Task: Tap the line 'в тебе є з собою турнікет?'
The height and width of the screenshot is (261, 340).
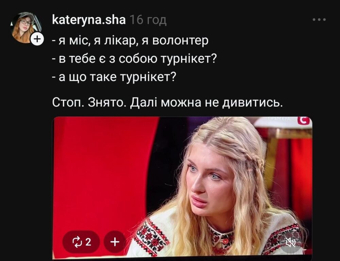Action: point(135,59)
